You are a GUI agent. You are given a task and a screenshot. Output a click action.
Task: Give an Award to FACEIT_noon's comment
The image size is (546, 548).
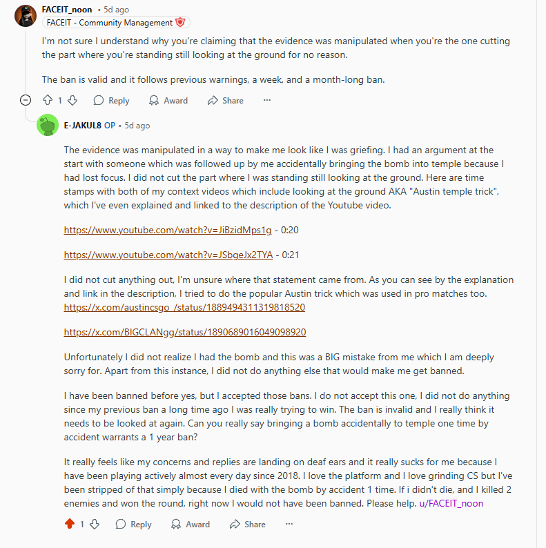point(168,100)
